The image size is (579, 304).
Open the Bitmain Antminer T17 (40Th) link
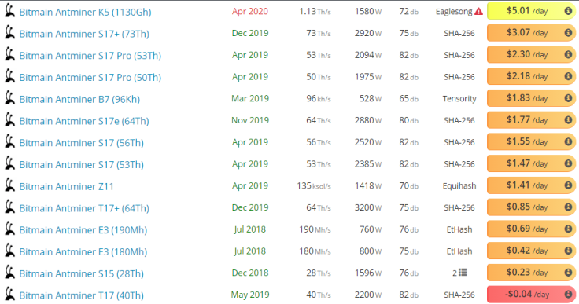(82, 295)
